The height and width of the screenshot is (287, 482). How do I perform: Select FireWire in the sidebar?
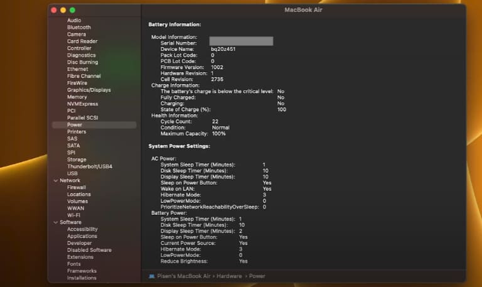click(77, 83)
